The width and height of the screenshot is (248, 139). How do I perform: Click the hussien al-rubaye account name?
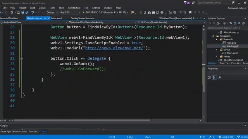[237, 8]
